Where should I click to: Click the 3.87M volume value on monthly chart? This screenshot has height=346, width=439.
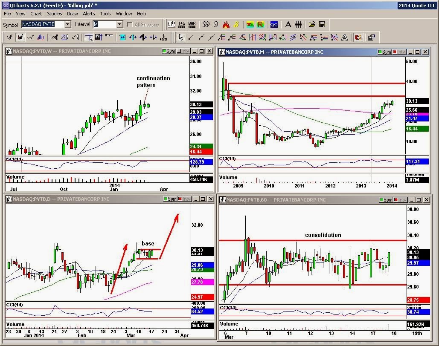click(416, 180)
